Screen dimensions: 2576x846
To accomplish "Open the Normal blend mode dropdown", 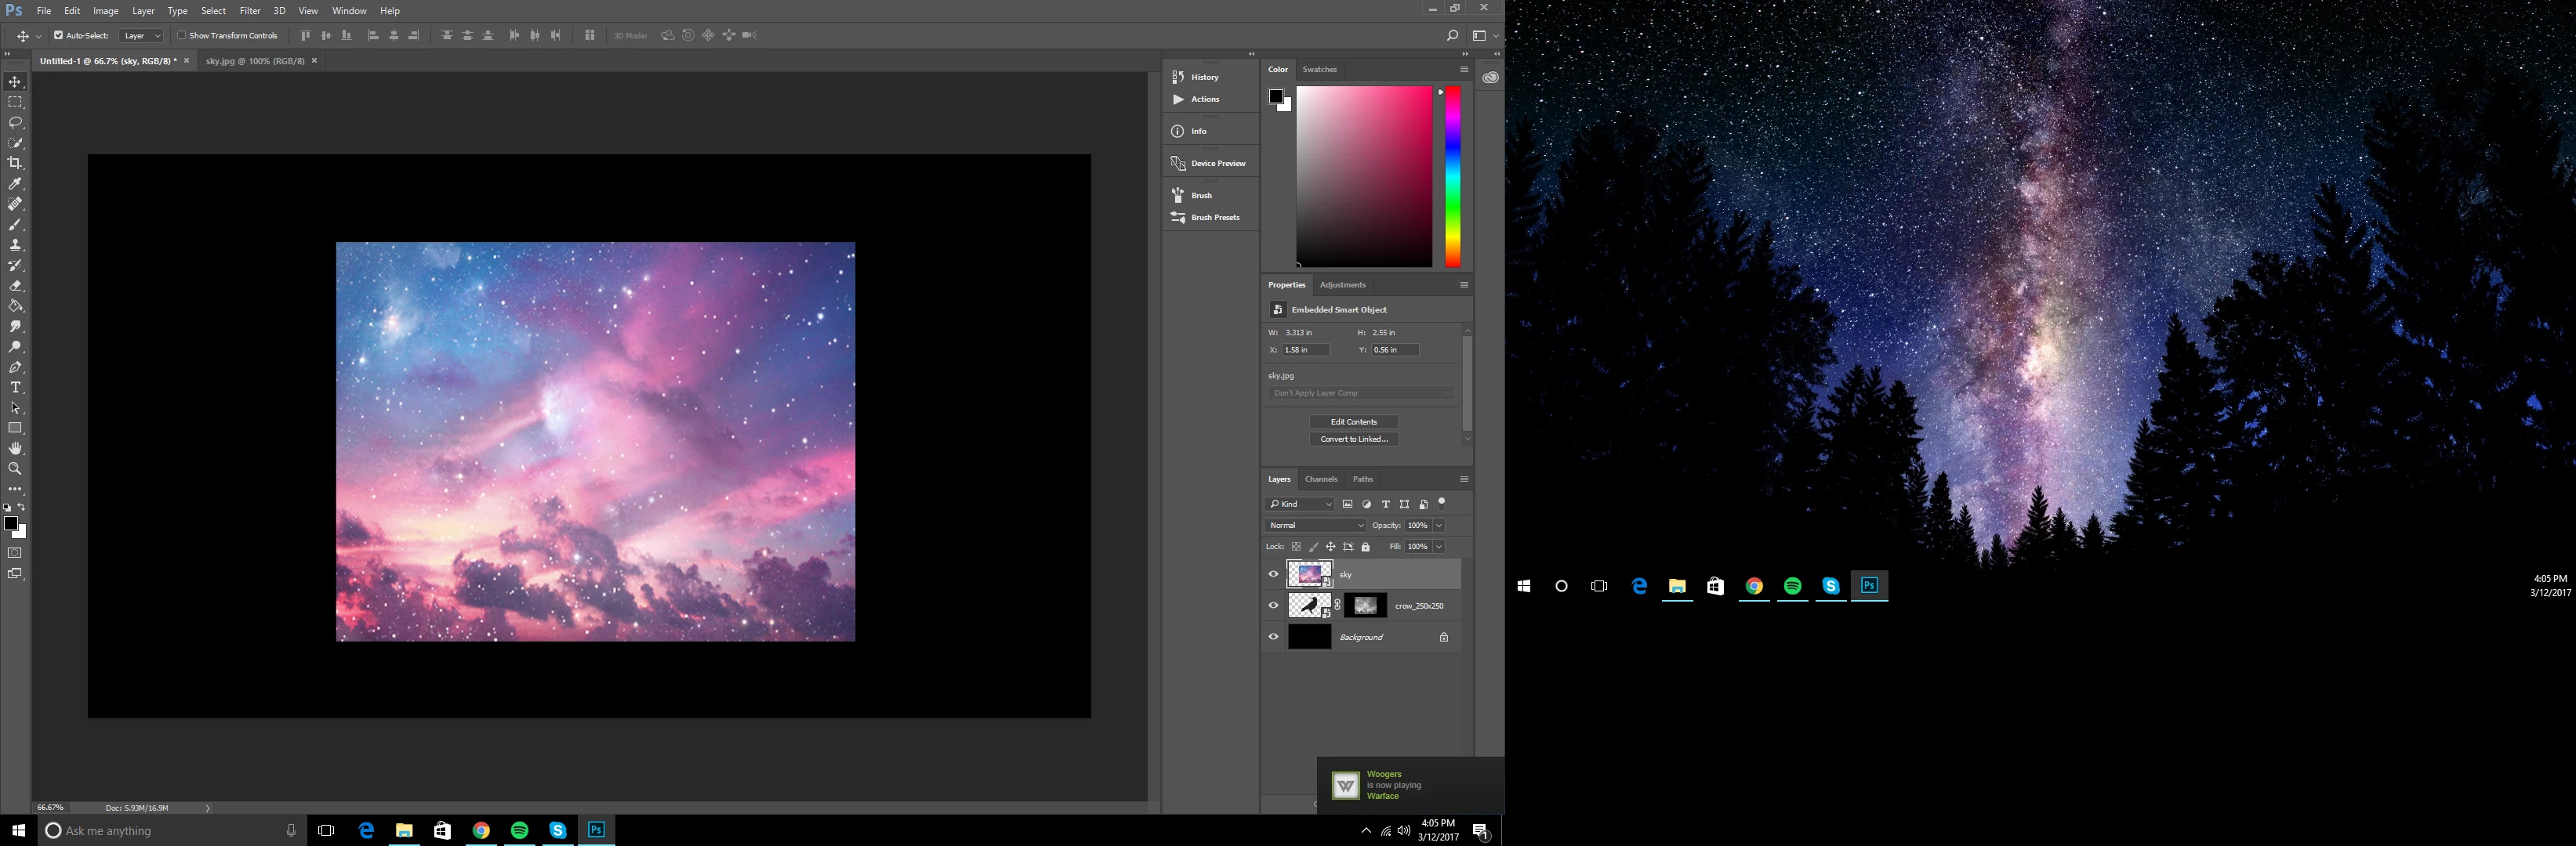I will pyautogui.click(x=1315, y=526).
